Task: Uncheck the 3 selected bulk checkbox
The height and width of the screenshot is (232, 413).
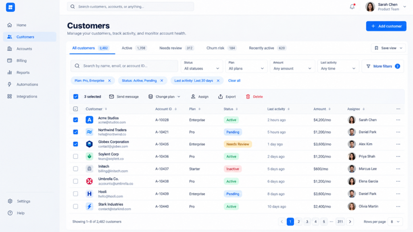Action: [75, 97]
